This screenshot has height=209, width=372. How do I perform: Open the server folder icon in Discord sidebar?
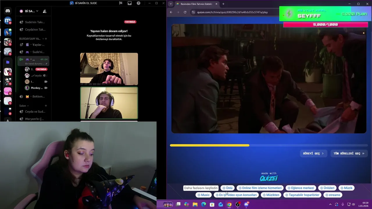[x=8, y=62]
